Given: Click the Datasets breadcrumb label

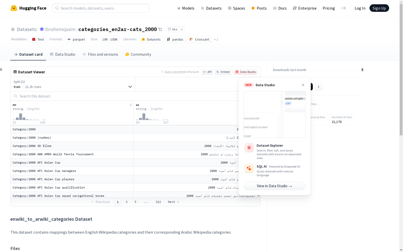Looking at the screenshot, I should point(27,29).
